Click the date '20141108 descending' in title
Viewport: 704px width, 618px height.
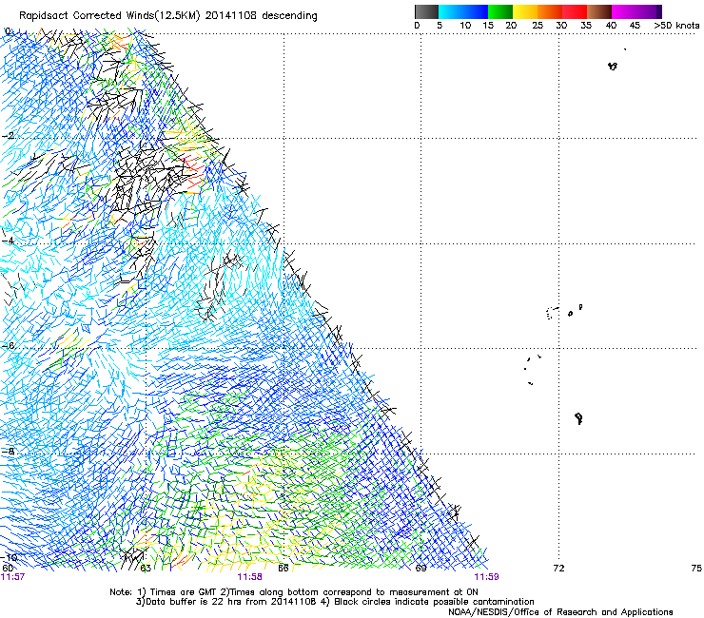click(261, 16)
